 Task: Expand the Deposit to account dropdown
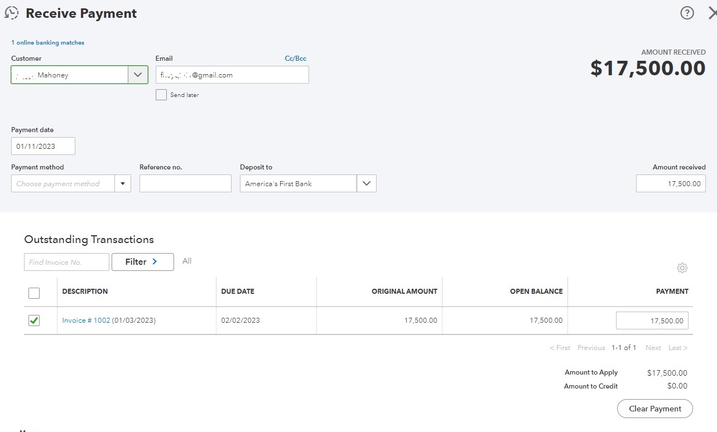pos(366,184)
